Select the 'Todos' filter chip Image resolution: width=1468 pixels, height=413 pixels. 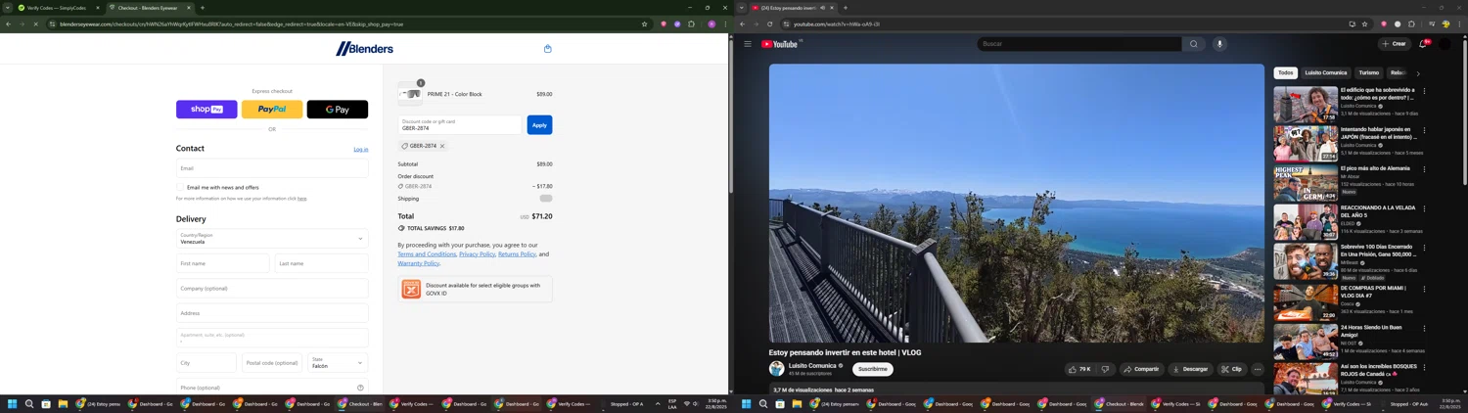pos(1286,73)
